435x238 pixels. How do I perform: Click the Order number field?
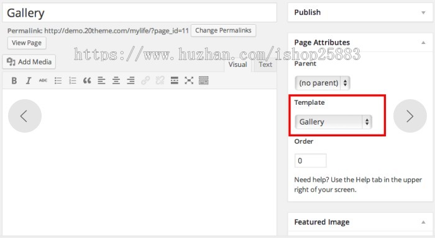[311, 161]
